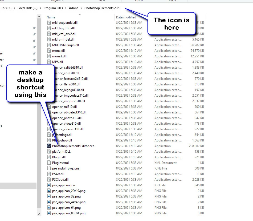253x221 pixels.
Task: Click the Plugins.xml document icon
Action: [49, 163]
